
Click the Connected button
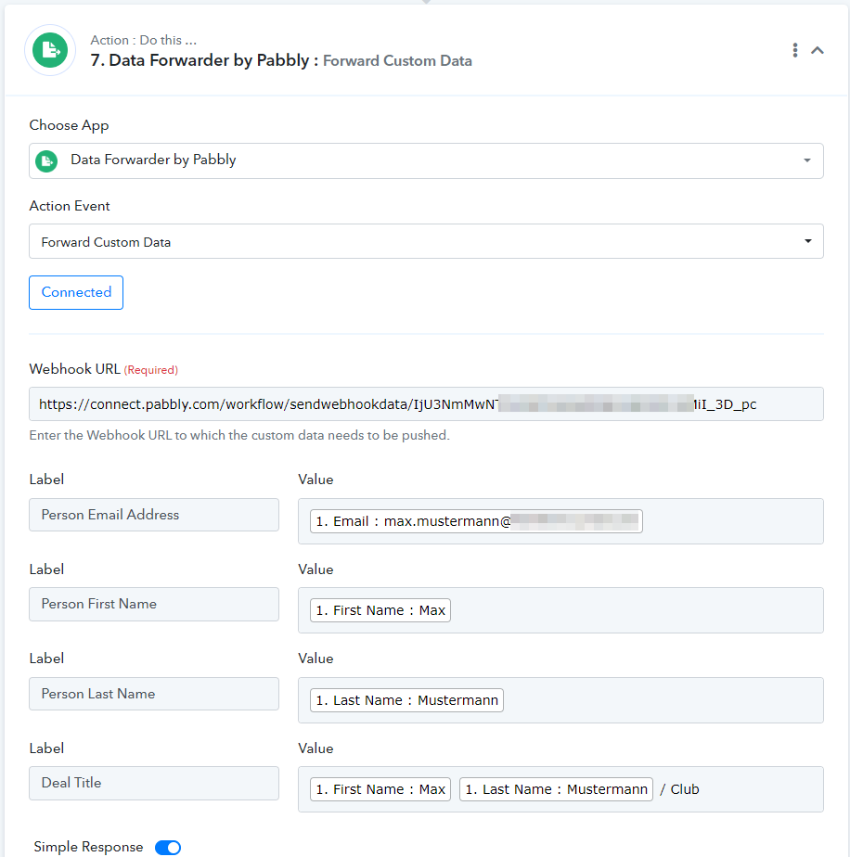(76, 292)
